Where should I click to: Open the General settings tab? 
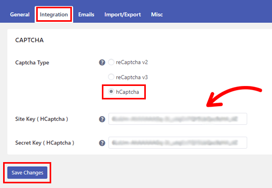click(20, 15)
